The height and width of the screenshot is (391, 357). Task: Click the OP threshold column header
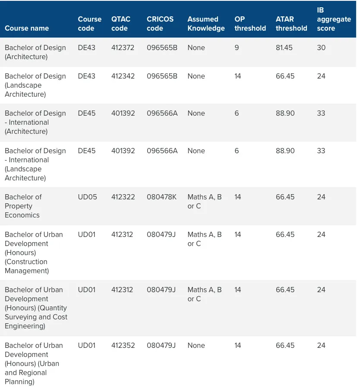click(x=250, y=24)
